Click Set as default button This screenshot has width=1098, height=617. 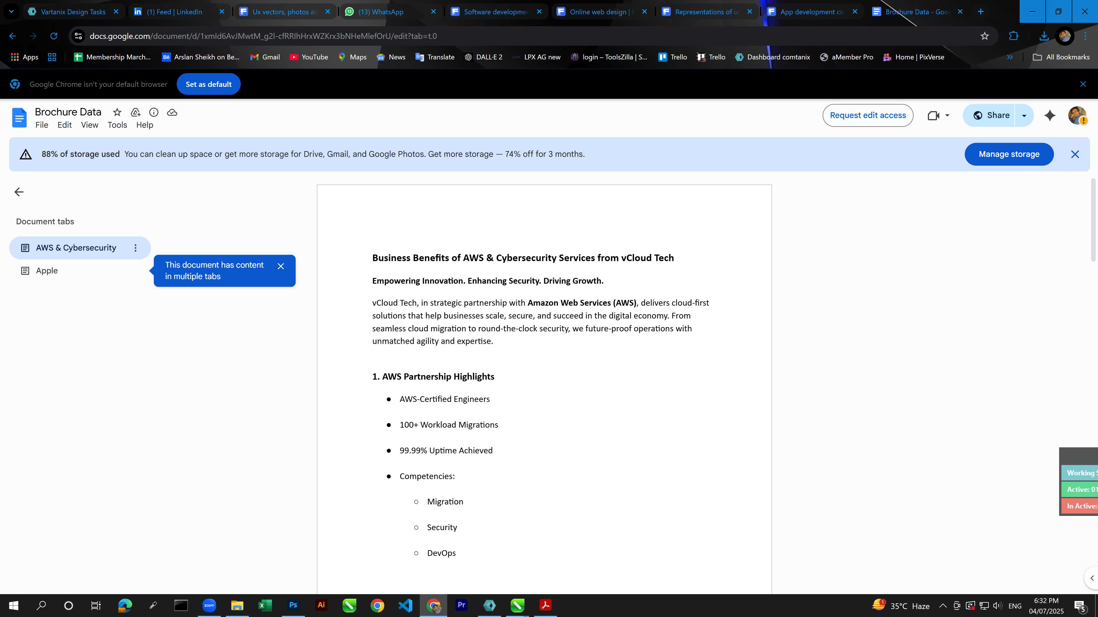pos(208,84)
